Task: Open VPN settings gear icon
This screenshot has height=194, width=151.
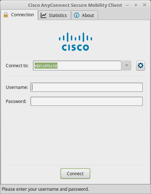Action: (x=141, y=66)
